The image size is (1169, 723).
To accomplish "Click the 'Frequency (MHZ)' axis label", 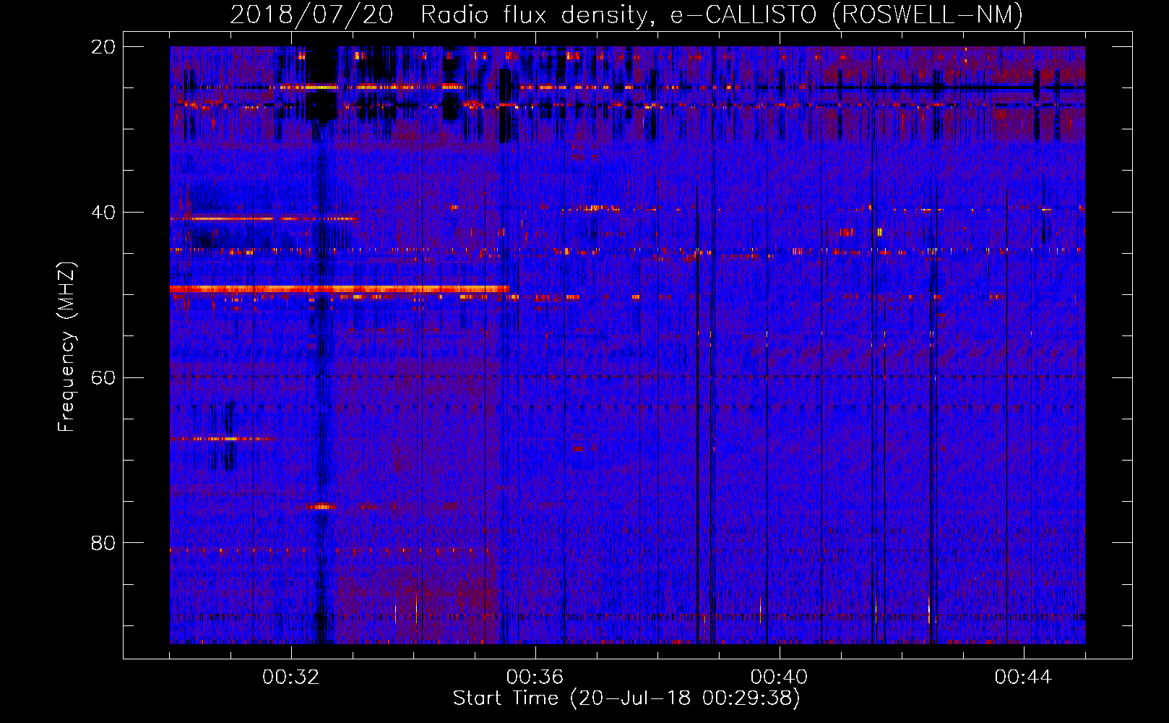I will point(66,347).
